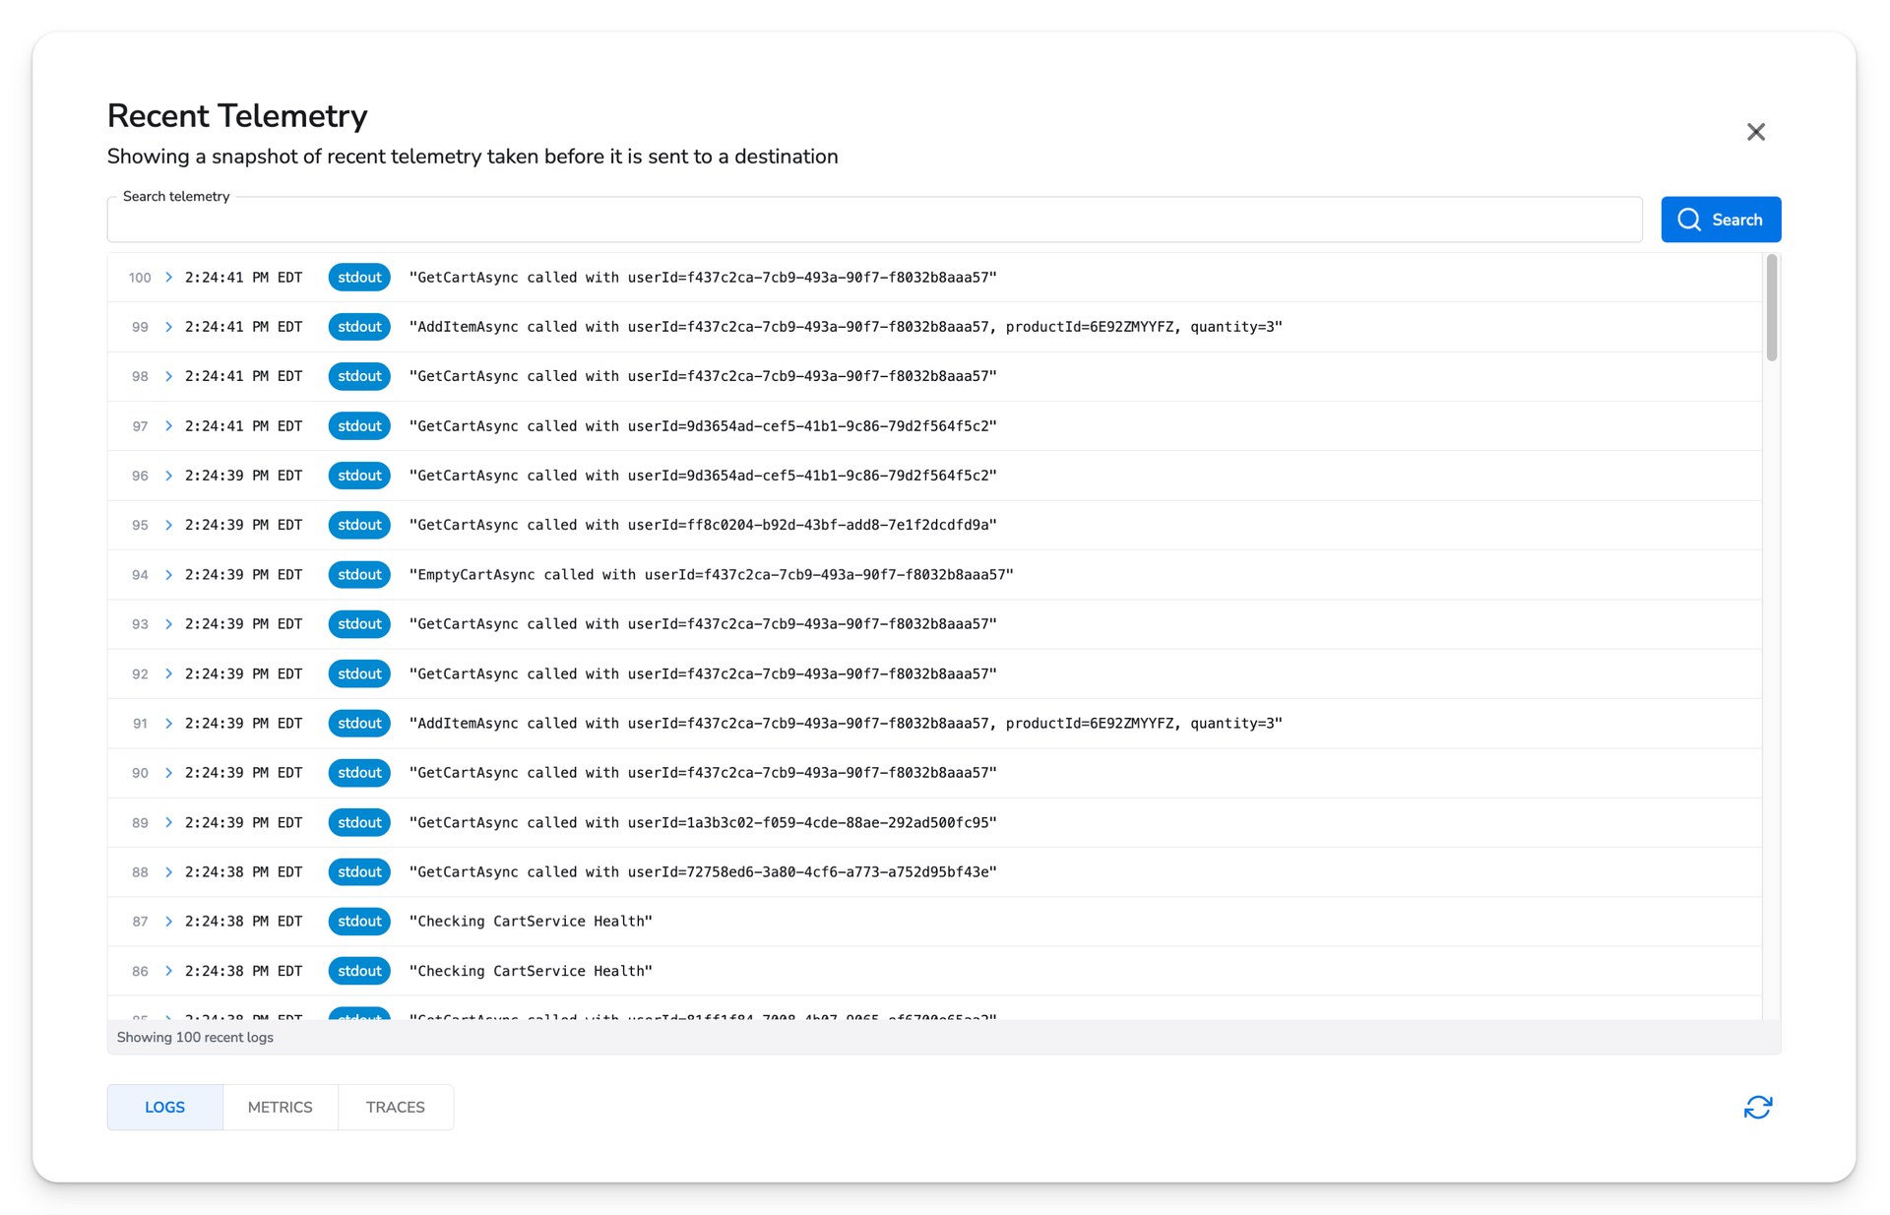The width and height of the screenshot is (1890, 1215).
Task: Expand log entry 92
Action: [x=168, y=673]
